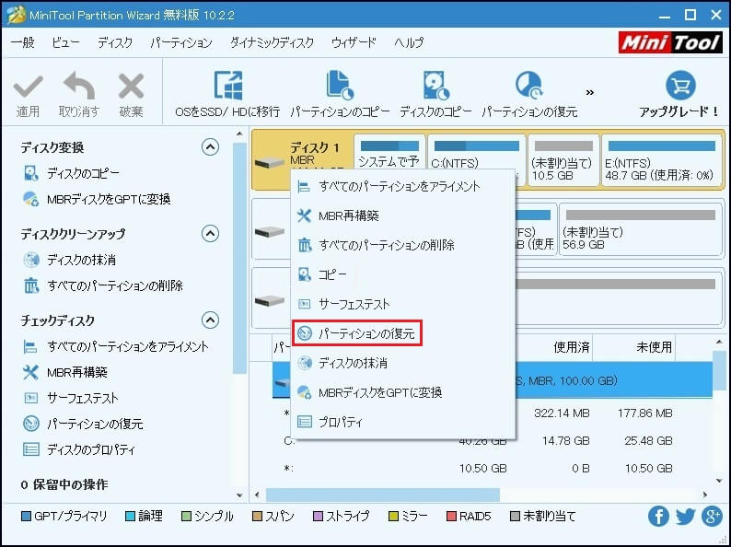Click the Apply (適用) checkmark icon
731x547 pixels.
28,87
